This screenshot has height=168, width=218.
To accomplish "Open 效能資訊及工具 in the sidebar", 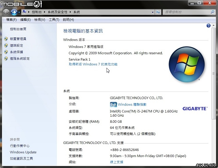I will pos(21,158).
